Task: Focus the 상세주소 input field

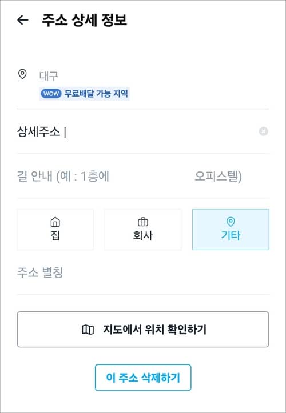Action: click(x=137, y=131)
